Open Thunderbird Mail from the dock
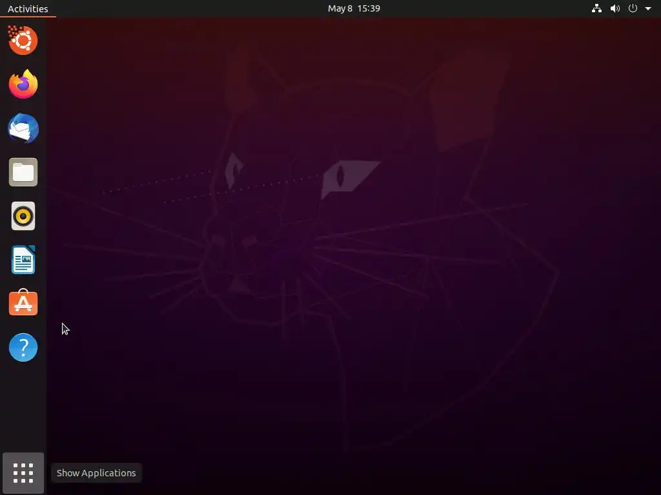The width and height of the screenshot is (661, 495). tap(23, 128)
